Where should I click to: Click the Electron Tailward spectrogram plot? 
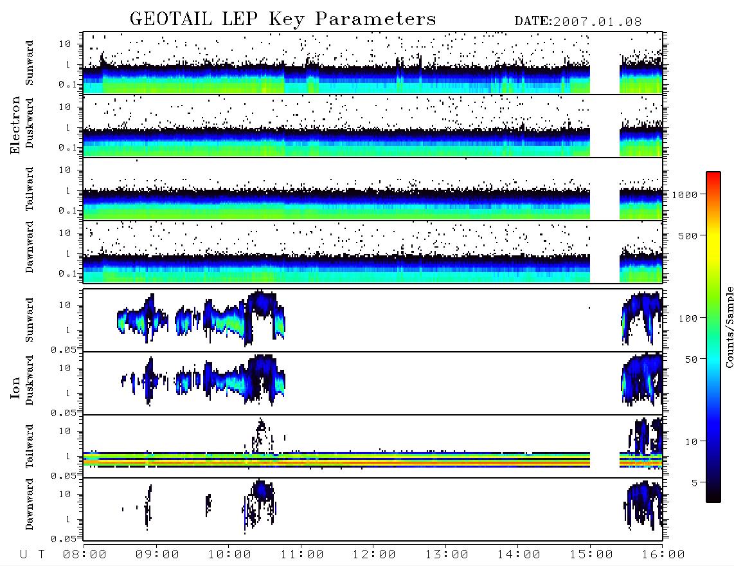(x=373, y=189)
